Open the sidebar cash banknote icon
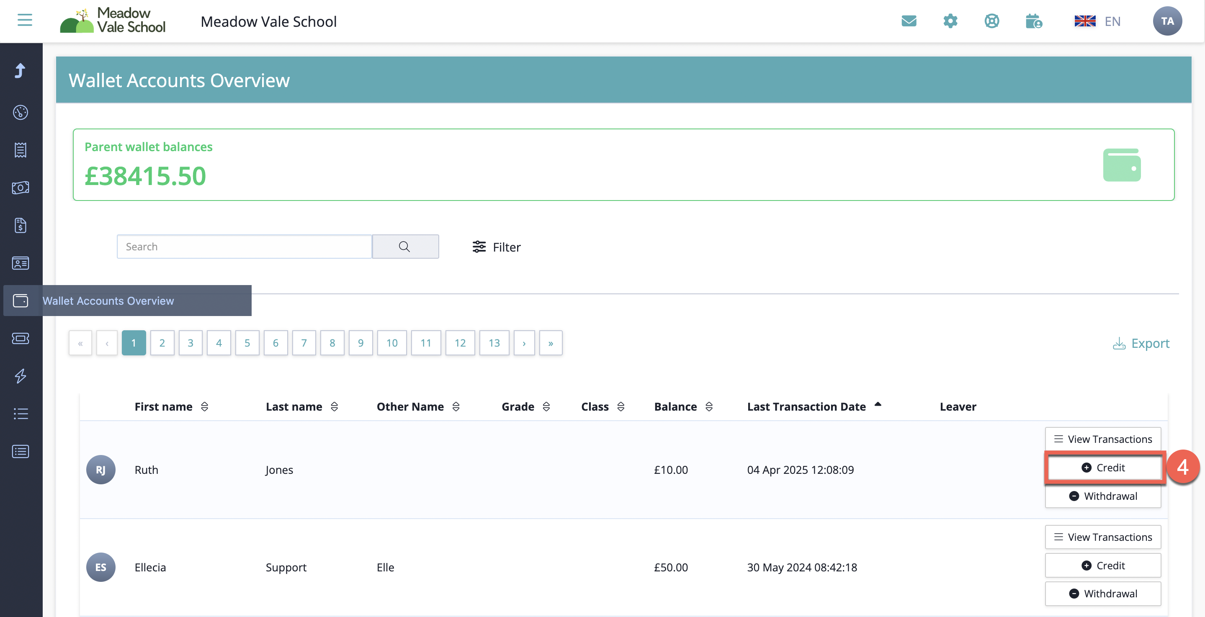The height and width of the screenshot is (617, 1205). [21, 188]
